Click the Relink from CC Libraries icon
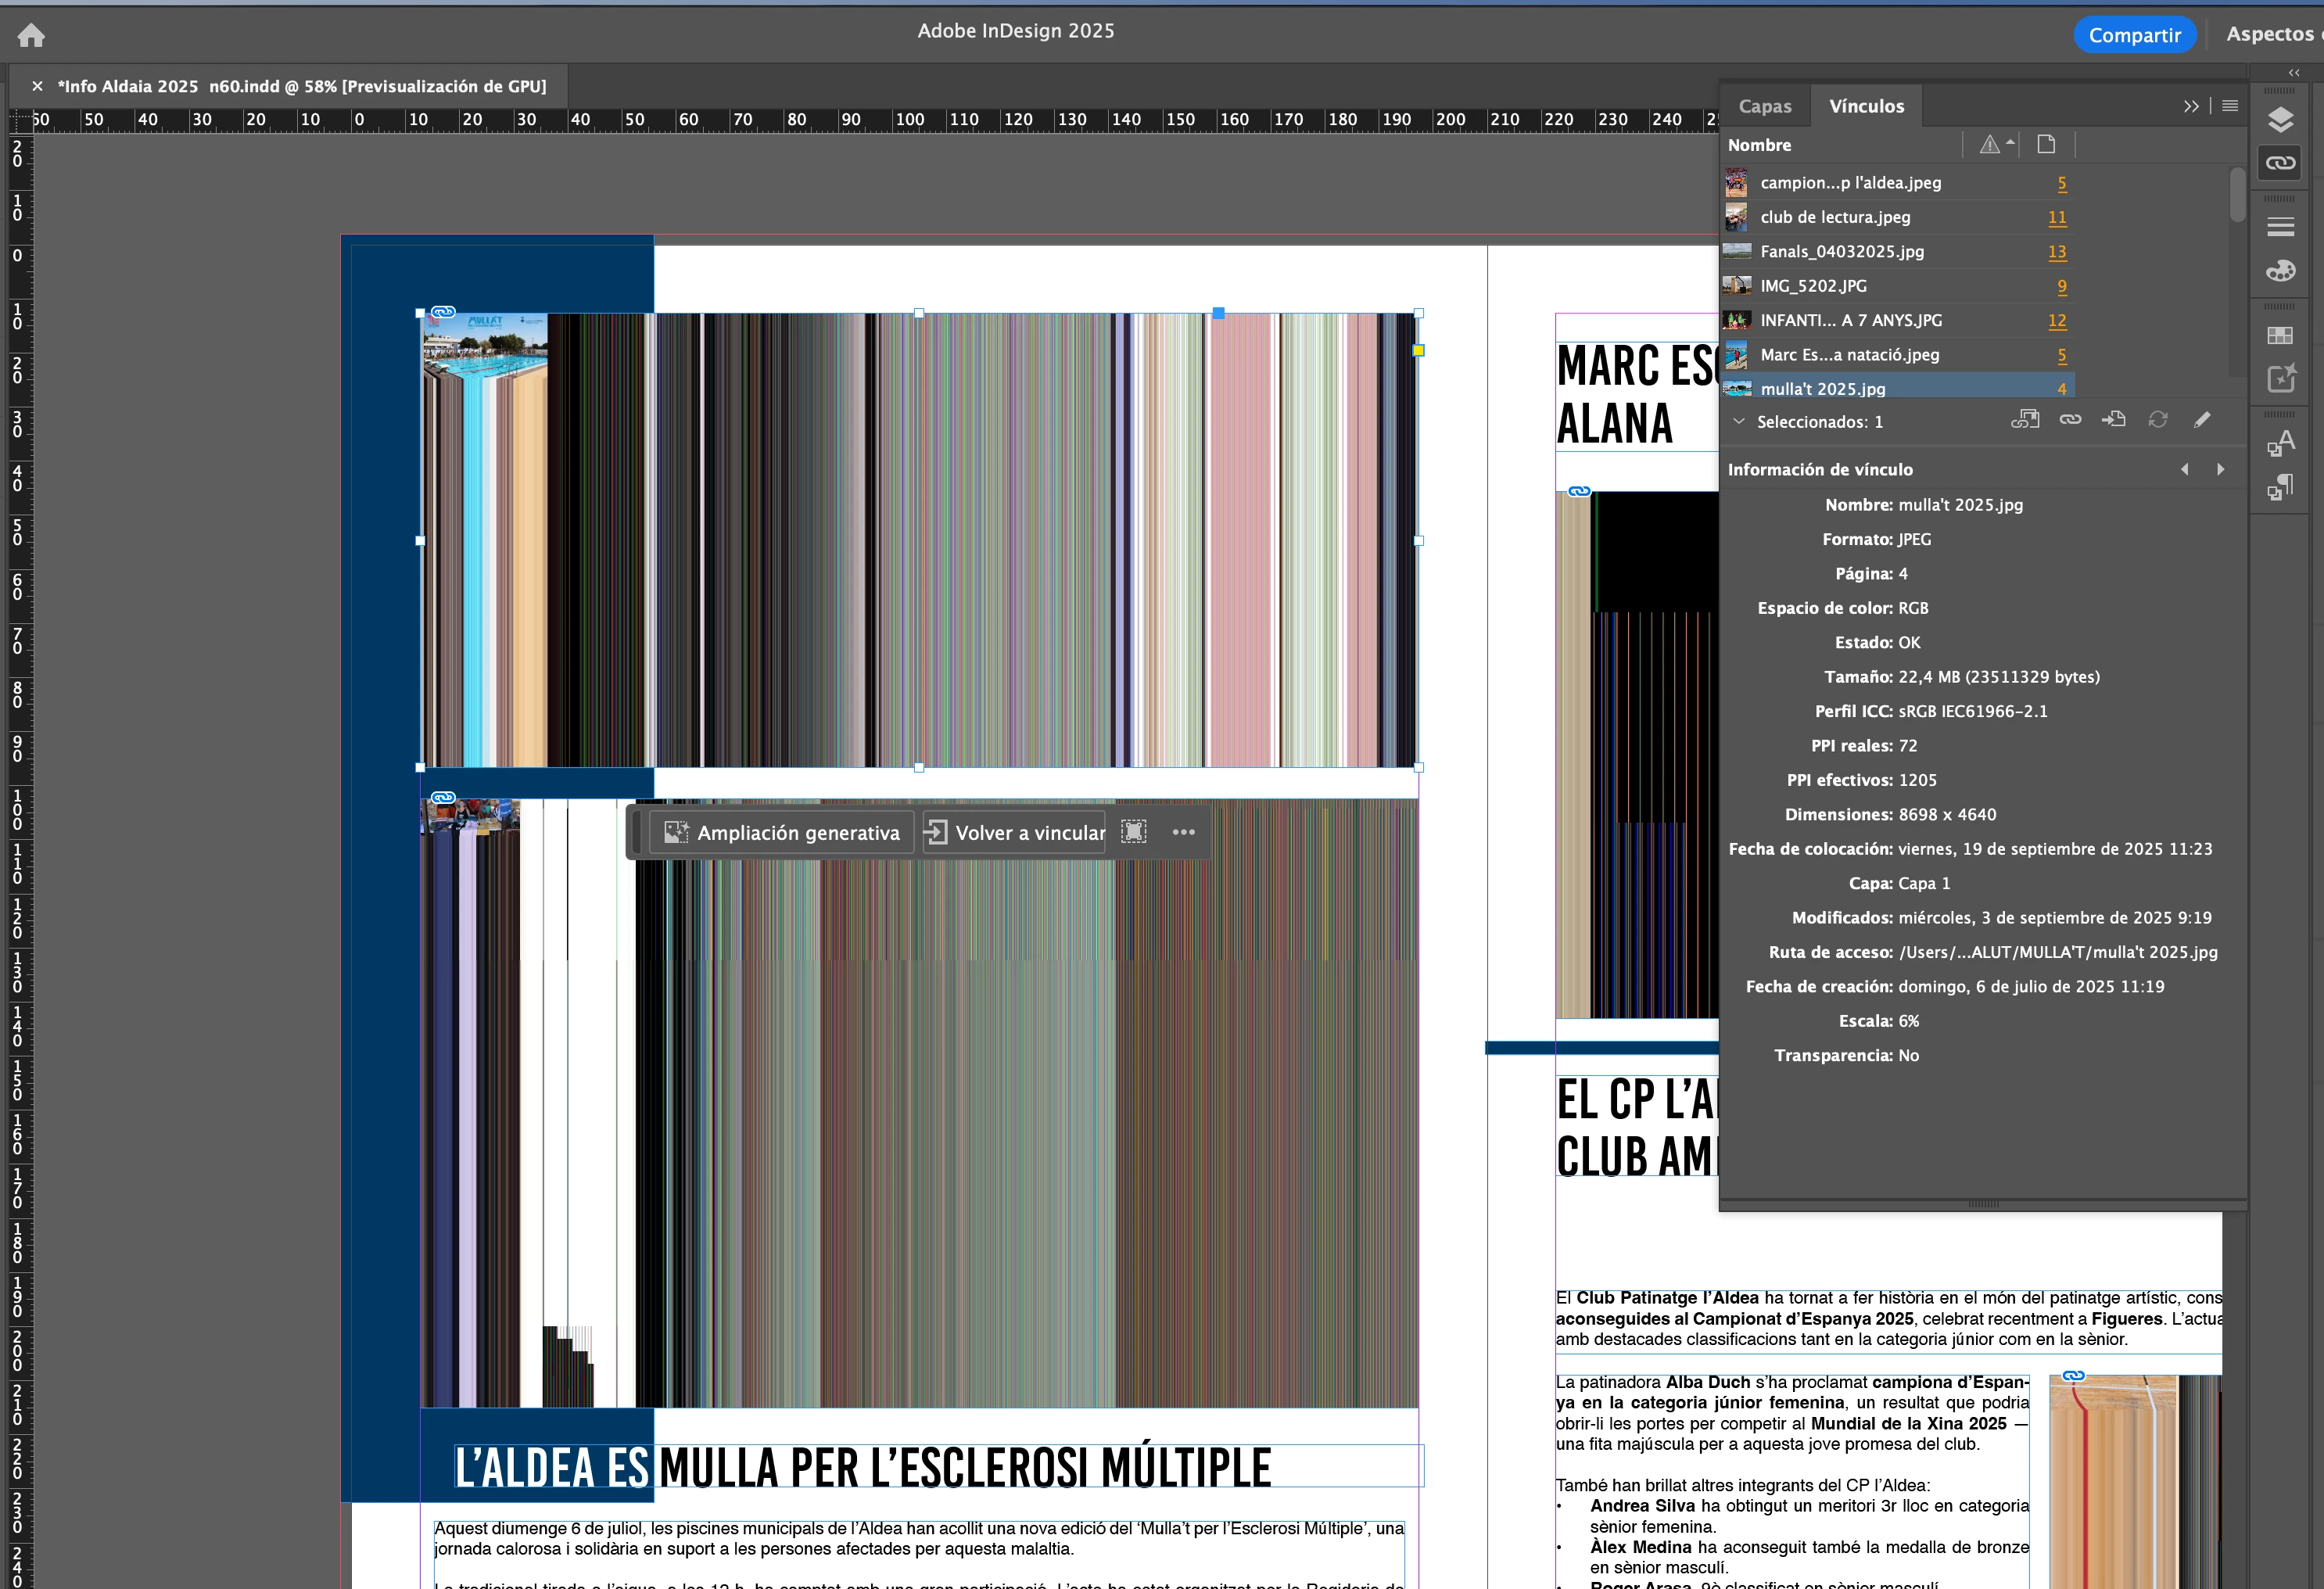The height and width of the screenshot is (1589, 2324). tap(2025, 420)
